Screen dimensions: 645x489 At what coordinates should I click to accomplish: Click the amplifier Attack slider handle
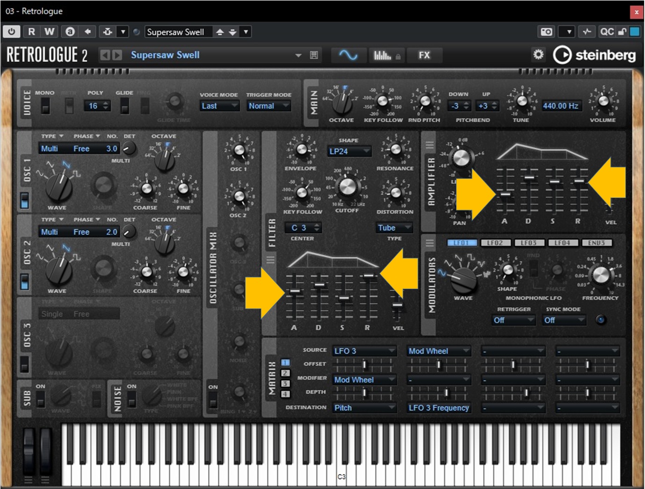click(x=505, y=194)
